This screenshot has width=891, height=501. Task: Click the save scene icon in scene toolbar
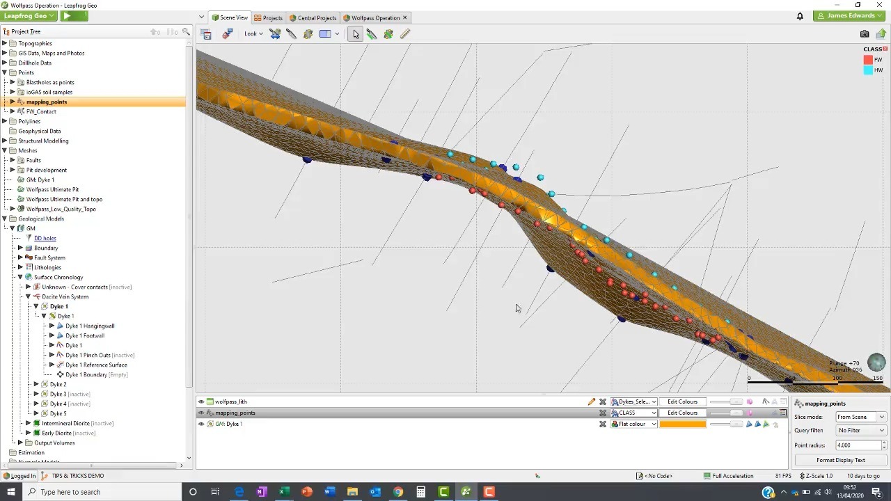(x=206, y=33)
